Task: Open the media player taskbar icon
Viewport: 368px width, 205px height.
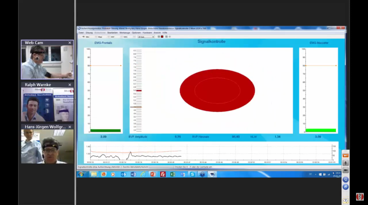Action: (x=113, y=174)
